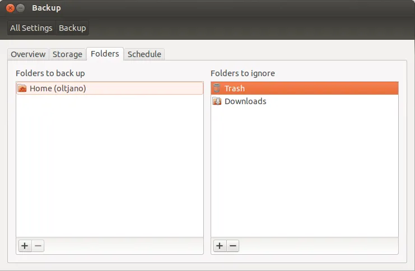This screenshot has width=415, height=271.
Task: Click empty area of Folders to back up list
Action: tap(109, 168)
